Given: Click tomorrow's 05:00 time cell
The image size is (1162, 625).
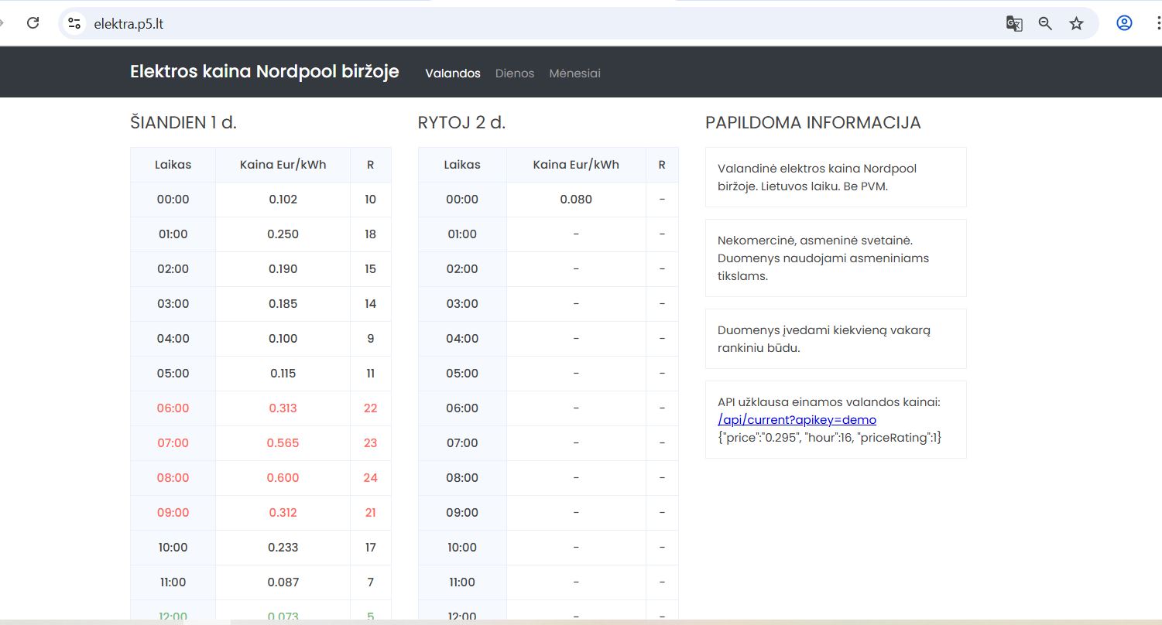Looking at the screenshot, I should pyautogui.click(x=462, y=374).
